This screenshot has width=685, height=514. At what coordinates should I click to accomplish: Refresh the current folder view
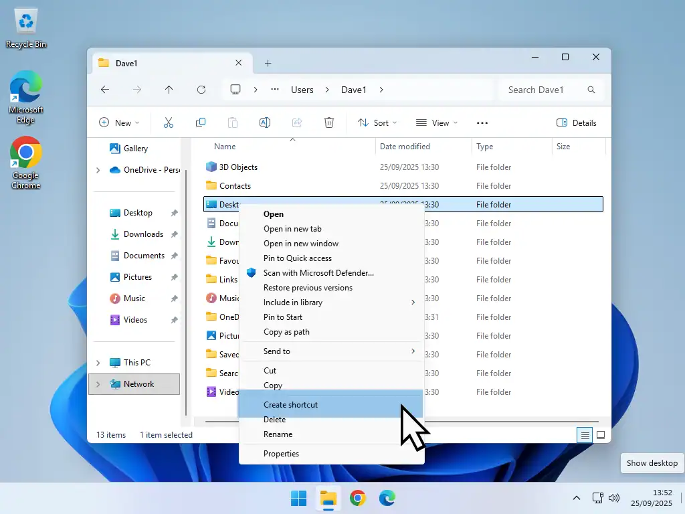tap(201, 90)
